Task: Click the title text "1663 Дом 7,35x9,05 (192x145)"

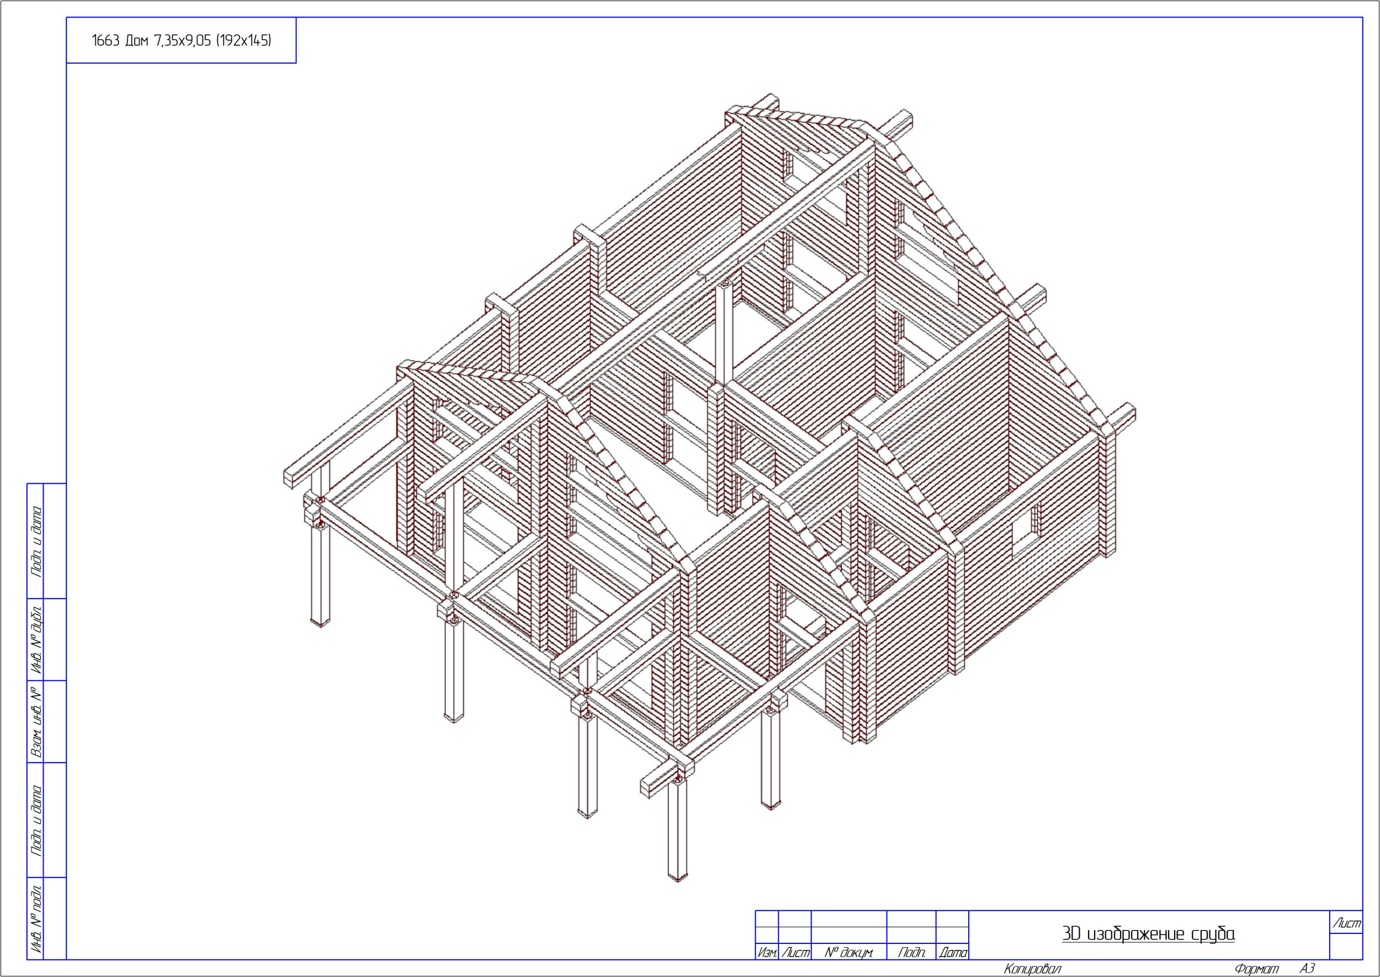Action: tap(181, 40)
